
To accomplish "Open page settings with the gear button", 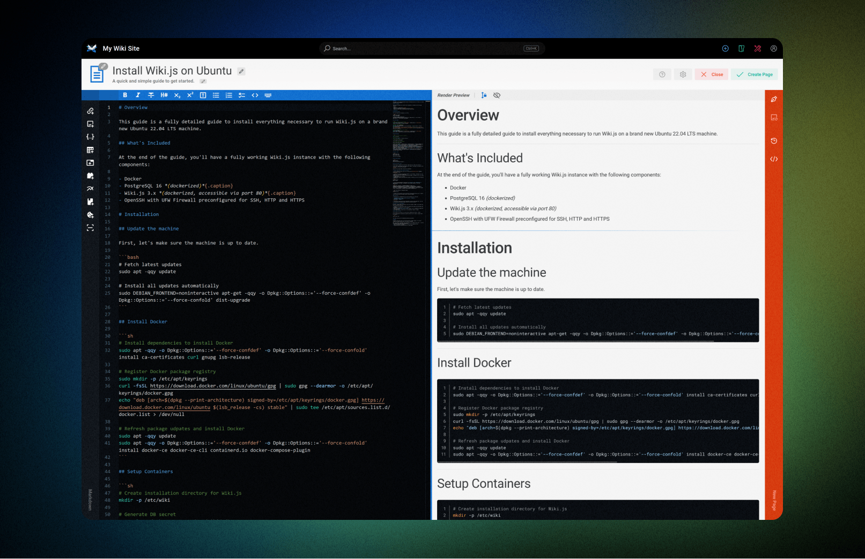I will click(x=683, y=74).
